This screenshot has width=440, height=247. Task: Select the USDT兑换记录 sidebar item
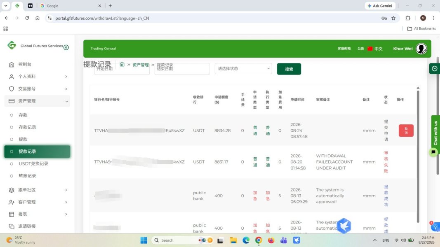pyautogui.click(x=33, y=163)
